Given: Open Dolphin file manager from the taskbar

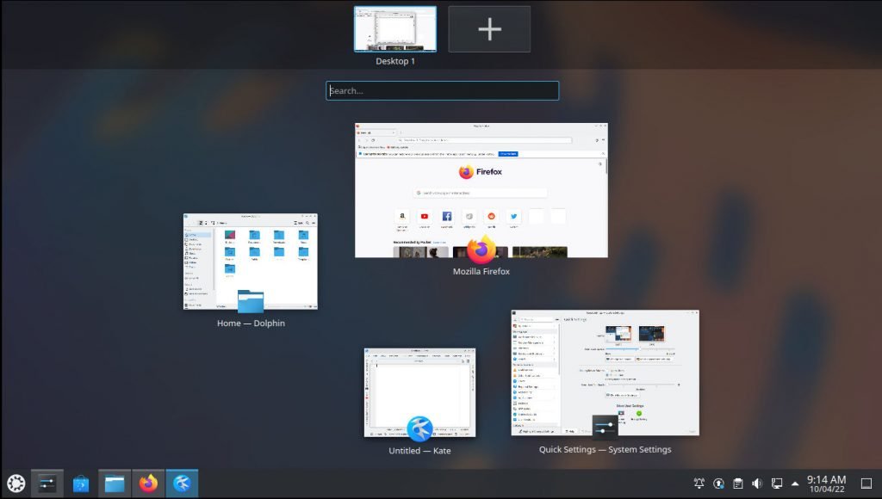Looking at the screenshot, I should 114,483.
